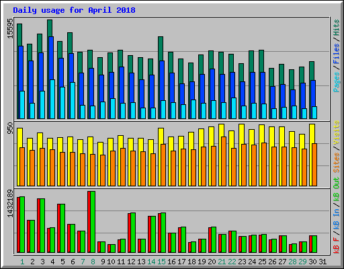
Task: Click day 5 on the x-axis
Action: pyautogui.click(x=62, y=262)
